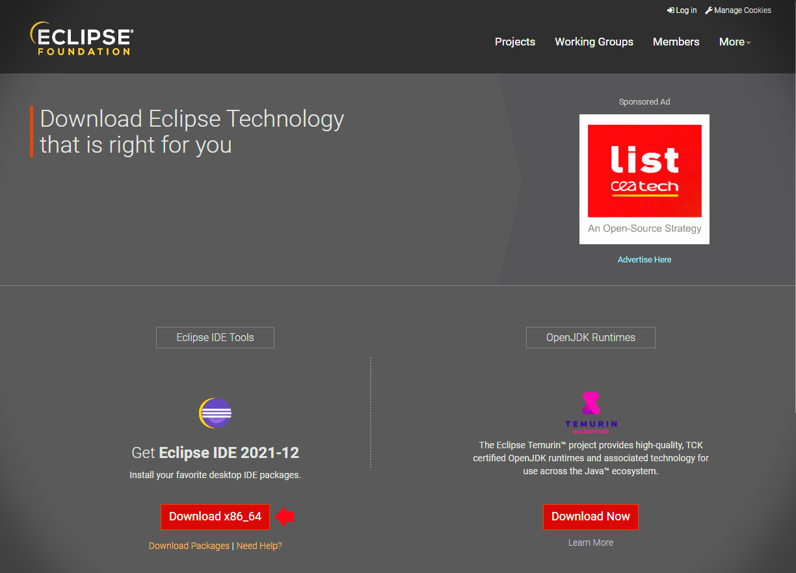The image size is (796, 573).
Task: Open the Download Packages link
Action: tap(189, 546)
